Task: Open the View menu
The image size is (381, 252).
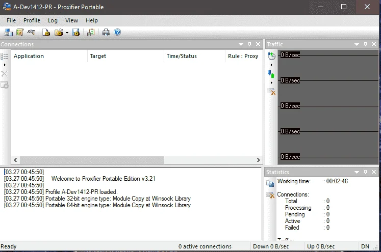Action: click(72, 20)
